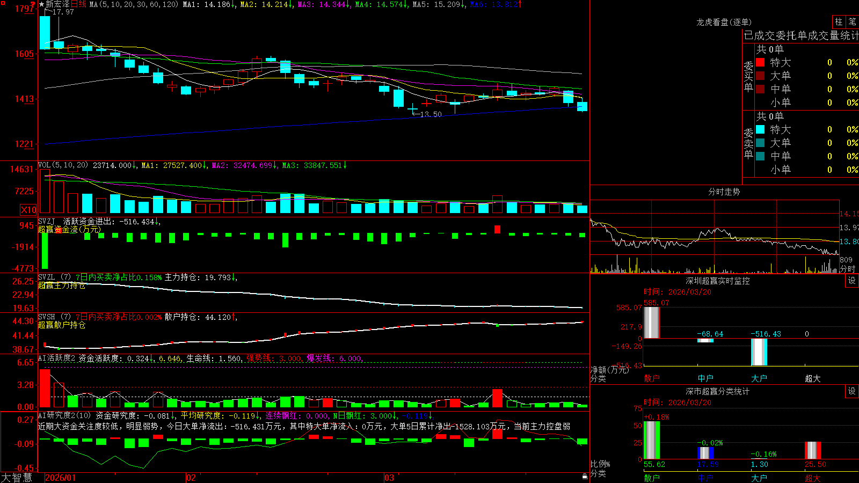
Task: Jump to the 03 month marker on time axis
Action: click(389, 478)
